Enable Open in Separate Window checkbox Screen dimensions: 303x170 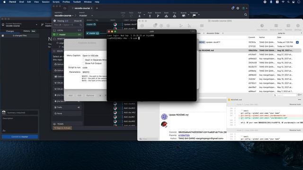[83, 60]
